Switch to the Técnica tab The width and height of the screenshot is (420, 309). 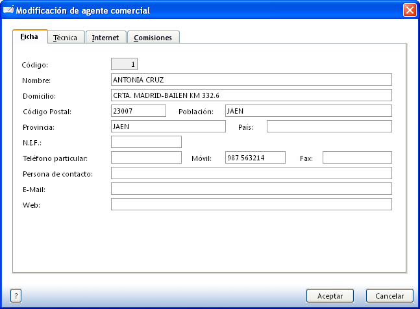65,38
